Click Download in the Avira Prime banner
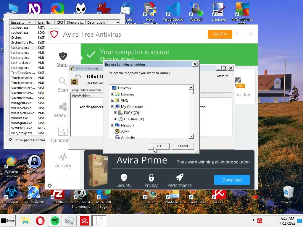Screen dimensions: 303x227 [x=232, y=180]
